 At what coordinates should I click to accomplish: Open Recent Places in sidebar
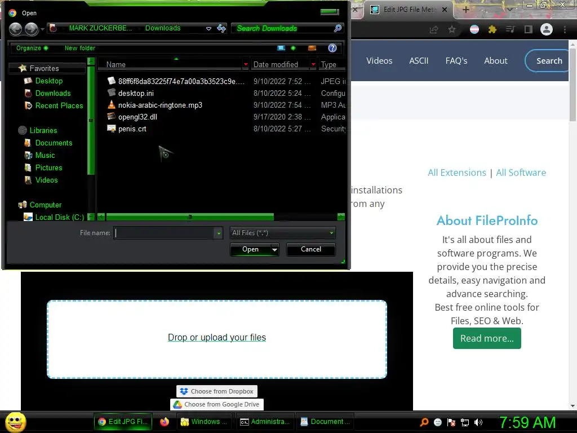click(59, 105)
